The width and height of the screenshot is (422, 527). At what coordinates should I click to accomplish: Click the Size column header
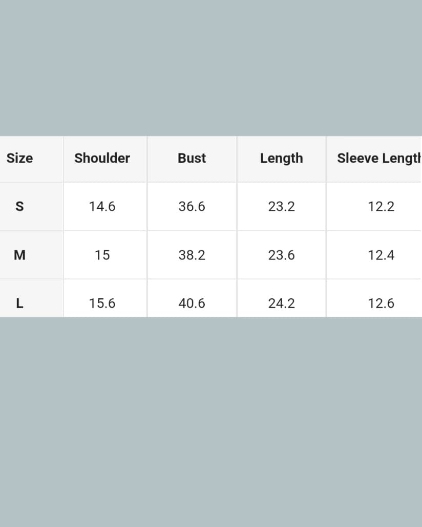[x=19, y=158]
